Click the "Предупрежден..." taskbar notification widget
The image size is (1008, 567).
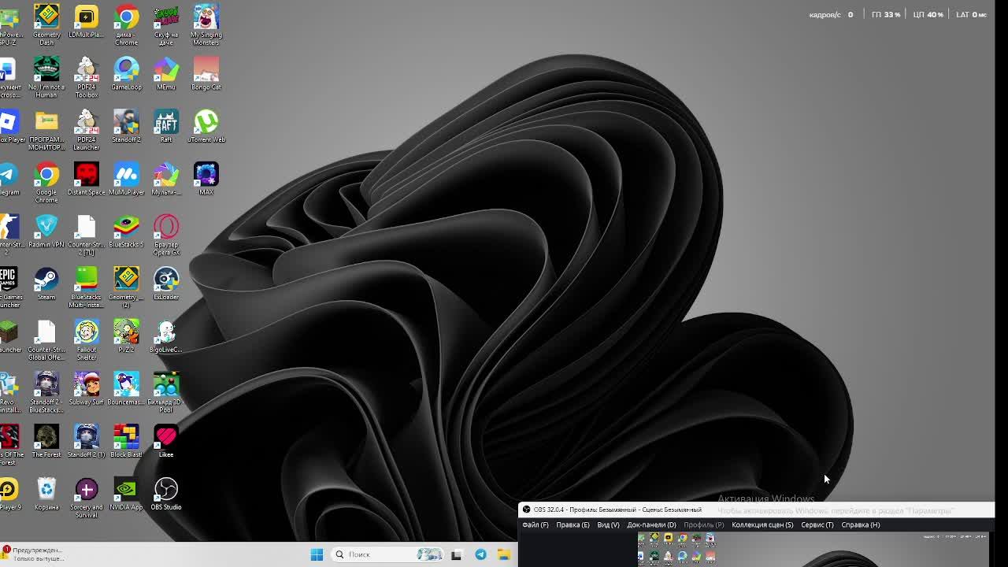pyautogui.click(x=33, y=554)
